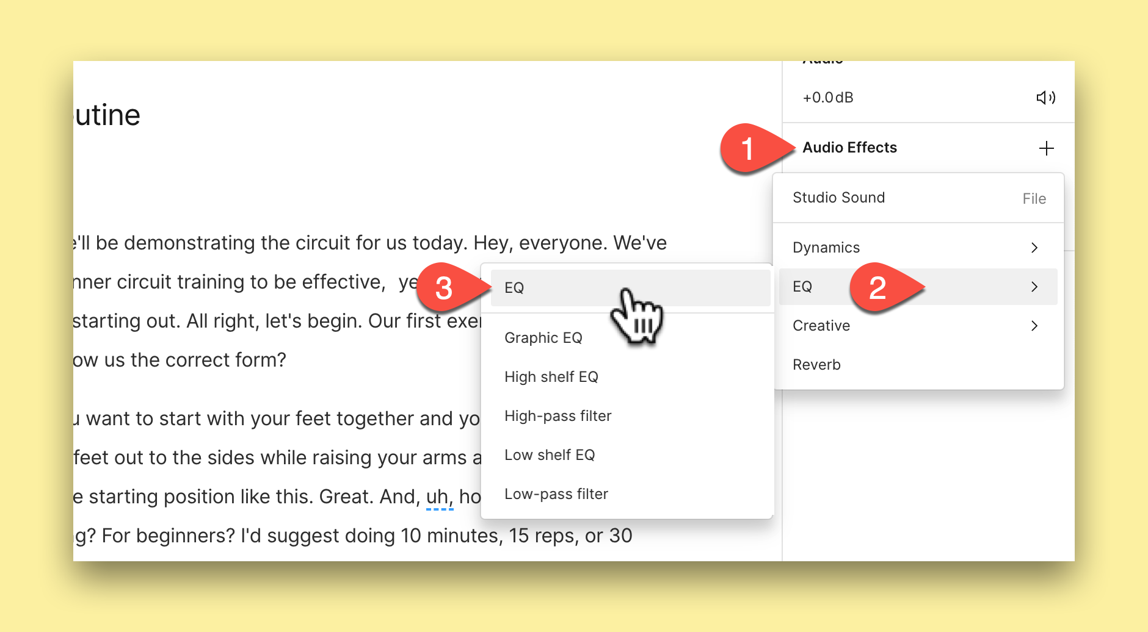Click "All right, let's begin." transcript text
This screenshot has height=632, width=1148.
tap(274, 321)
